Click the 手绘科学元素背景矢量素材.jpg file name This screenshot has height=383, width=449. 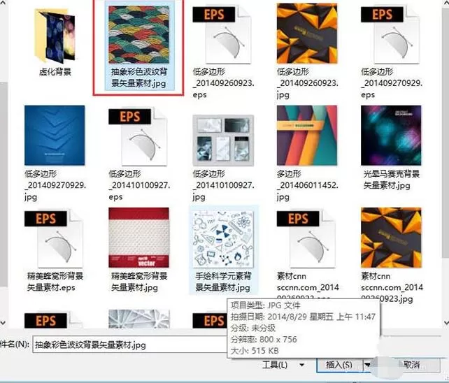click(x=223, y=282)
